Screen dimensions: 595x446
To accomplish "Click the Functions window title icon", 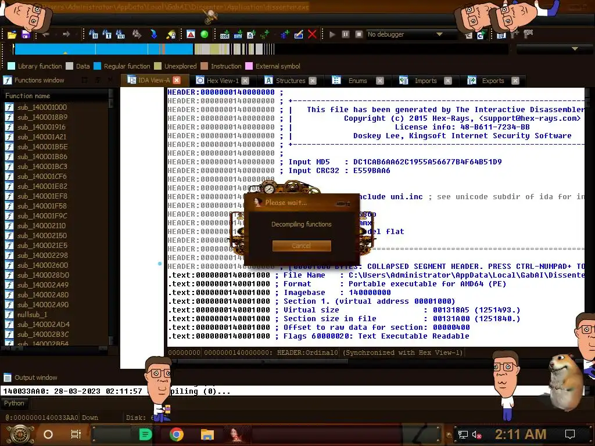I will tap(7, 80).
